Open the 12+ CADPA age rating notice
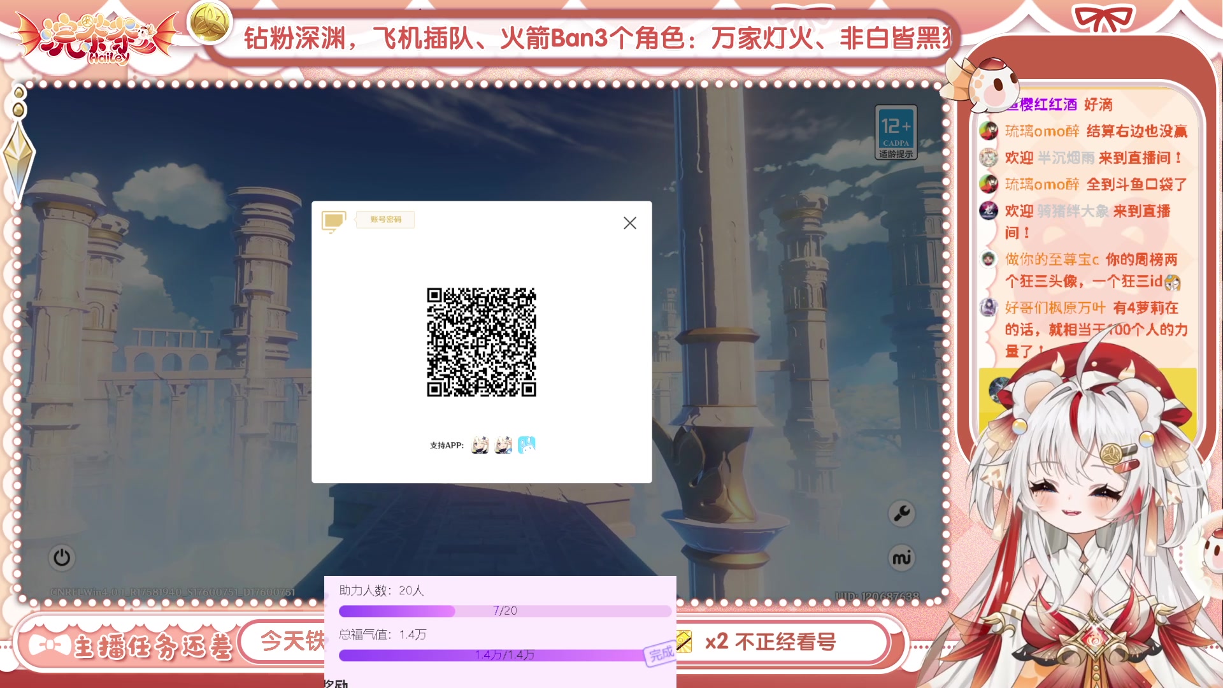Viewport: 1223px width, 688px height. pyautogui.click(x=896, y=132)
